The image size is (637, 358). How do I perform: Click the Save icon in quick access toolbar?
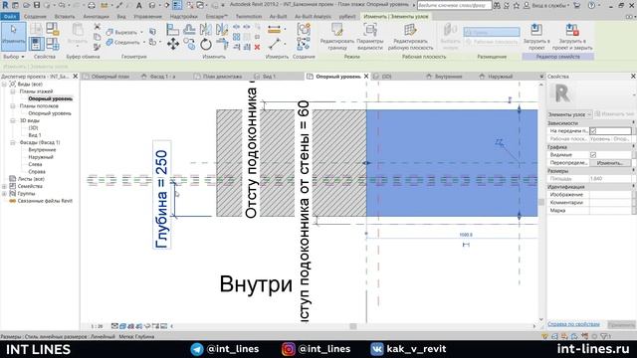click(37, 5)
